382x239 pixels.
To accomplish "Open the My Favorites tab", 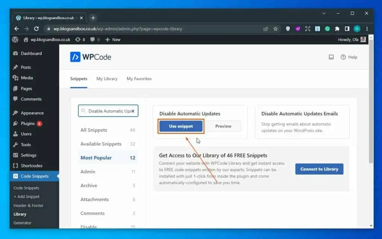I will [x=139, y=79].
